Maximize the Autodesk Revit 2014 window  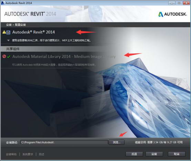pos(179,3)
